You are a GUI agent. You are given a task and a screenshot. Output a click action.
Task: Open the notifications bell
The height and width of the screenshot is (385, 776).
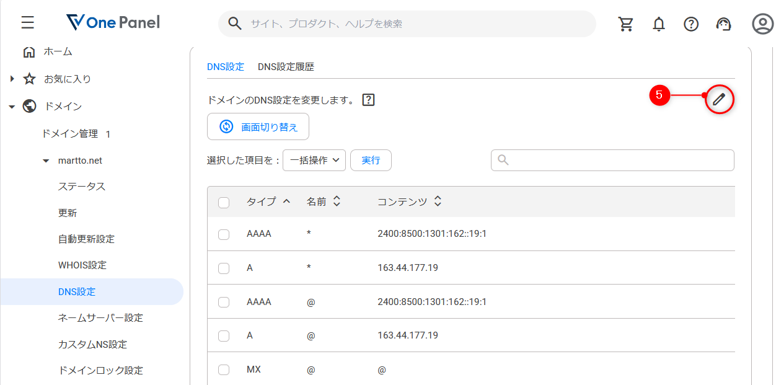(x=659, y=24)
